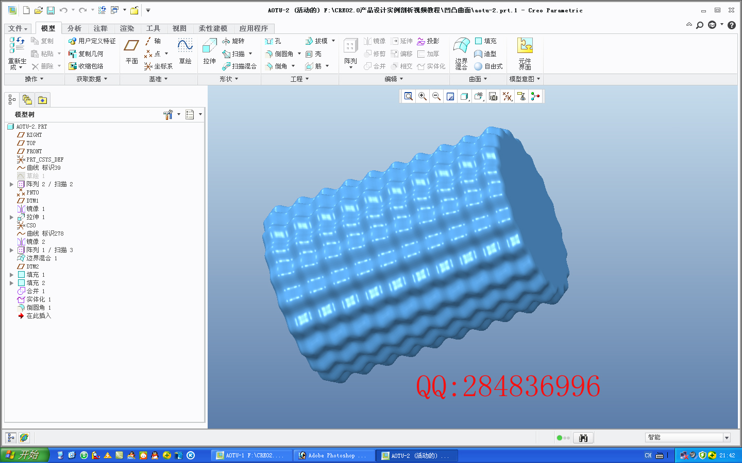Redo the last undone action
The width and height of the screenshot is (742, 463).
[x=82, y=10]
